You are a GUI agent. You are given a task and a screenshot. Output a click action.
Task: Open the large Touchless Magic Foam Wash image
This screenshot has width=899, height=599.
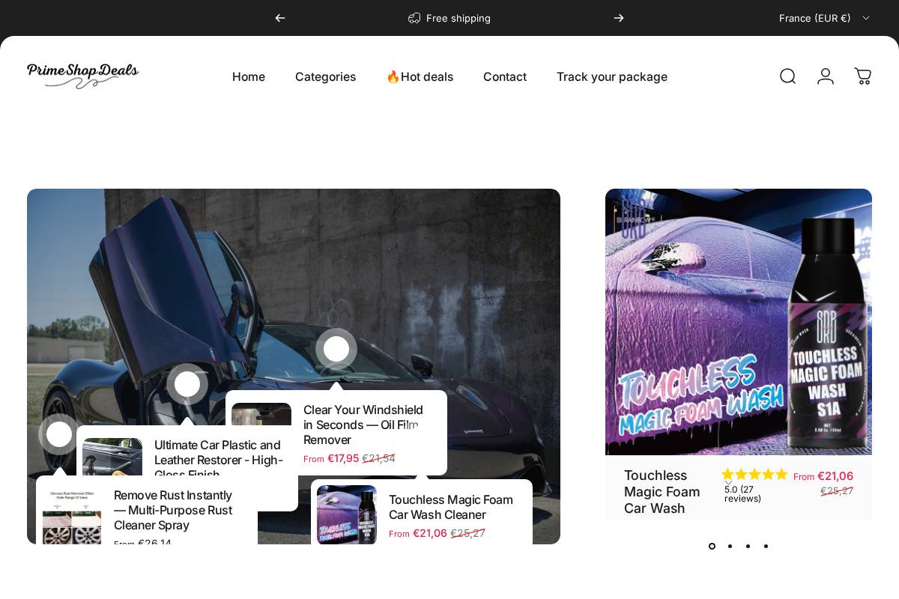[739, 322]
